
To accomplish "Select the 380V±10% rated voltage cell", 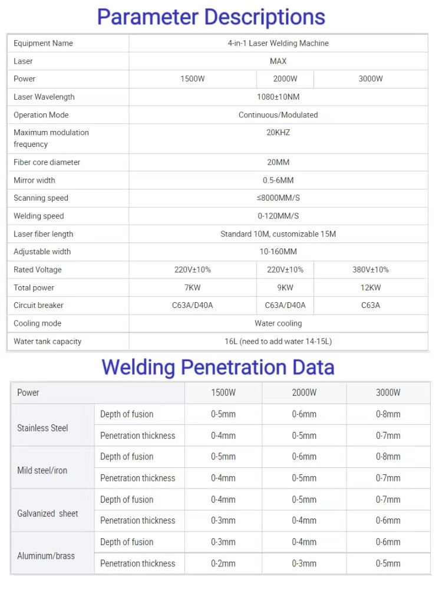I will click(x=370, y=270).
